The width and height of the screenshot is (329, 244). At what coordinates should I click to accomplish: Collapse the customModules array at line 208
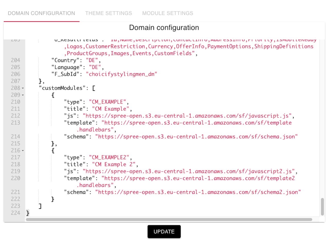[x=23, y=88]
